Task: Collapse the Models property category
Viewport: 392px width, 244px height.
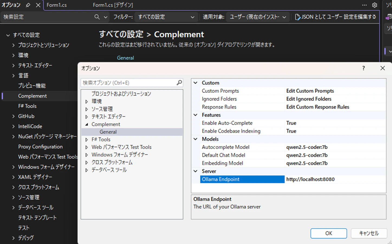Action: tap(195, 139)
